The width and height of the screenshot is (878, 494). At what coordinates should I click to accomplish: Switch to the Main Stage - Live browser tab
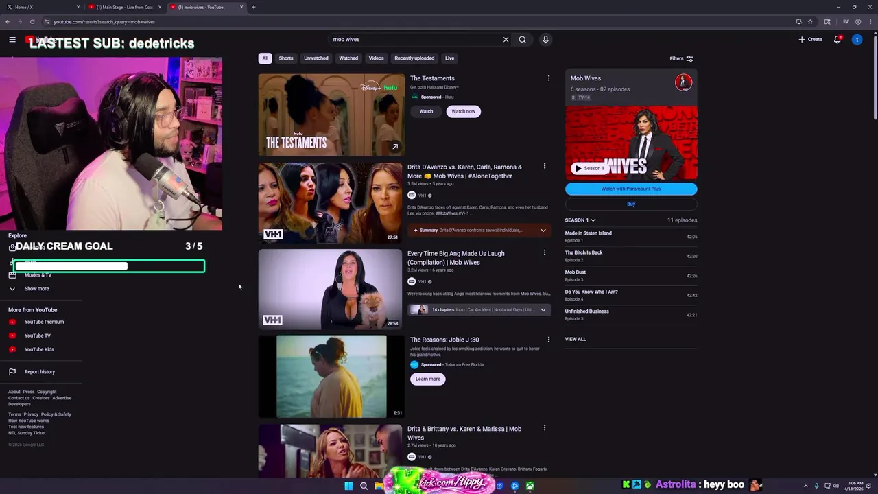point(125,7)
